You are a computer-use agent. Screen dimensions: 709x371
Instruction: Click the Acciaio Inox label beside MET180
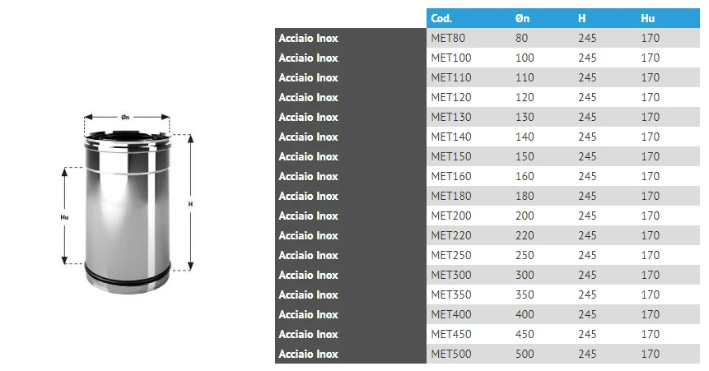(309, 196)
